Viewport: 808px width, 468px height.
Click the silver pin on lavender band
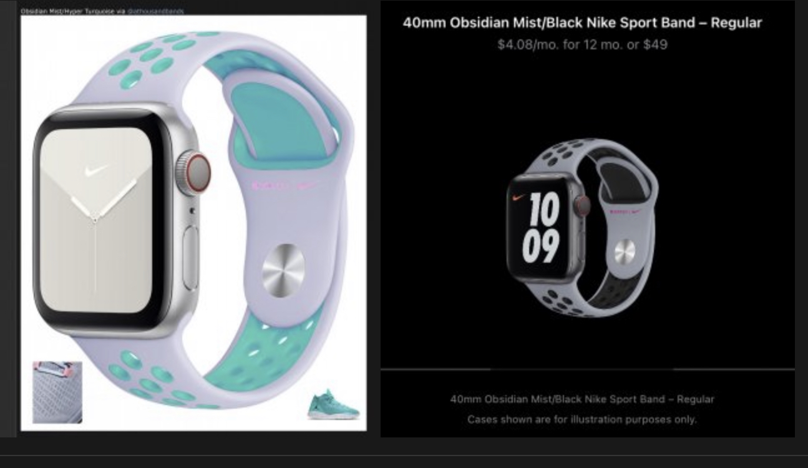[284, 270]
